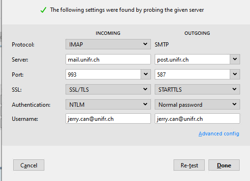Click the Cancel button
The image size is (250, 181).
point(29,165)
